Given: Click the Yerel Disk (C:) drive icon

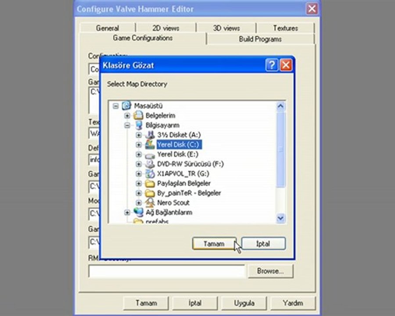Looking at the screenshot, I should pos(150,144).
